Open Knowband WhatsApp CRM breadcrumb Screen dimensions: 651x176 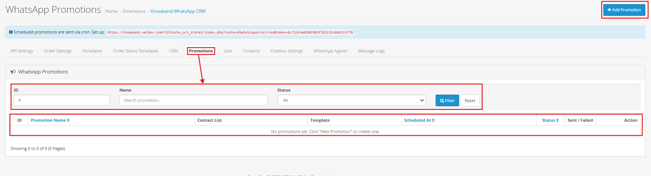[178, 11]
